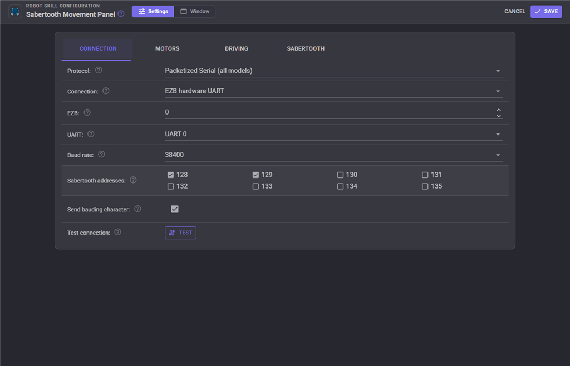Enable Sabertooth address 131
This screenshot has width=570, height=366.
(425, 175)
